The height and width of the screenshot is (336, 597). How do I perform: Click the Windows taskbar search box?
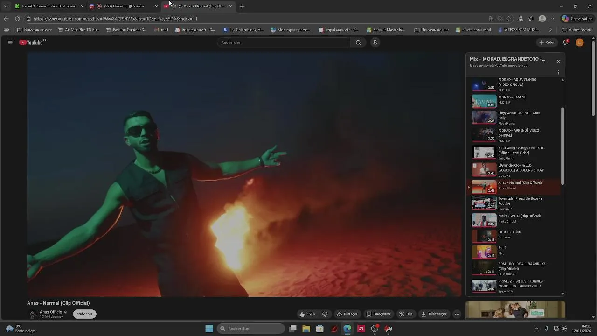(251, 329)
